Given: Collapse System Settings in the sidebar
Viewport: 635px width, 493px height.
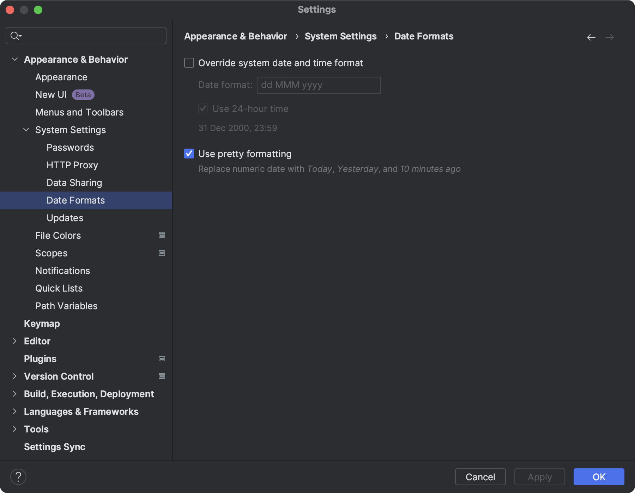Looking at the screenshot, I should click(26, 130).
